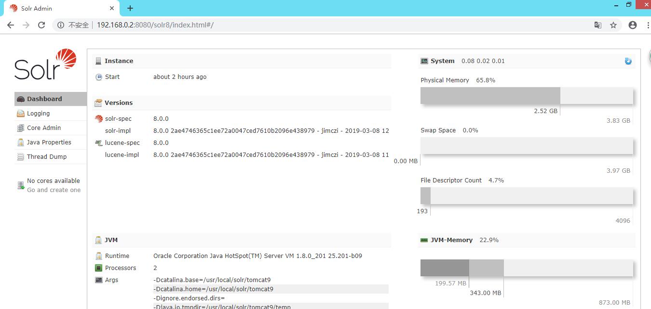The image size is (651, 309).
Task: Click the Runtime jar icon
Action: point(98,256)
